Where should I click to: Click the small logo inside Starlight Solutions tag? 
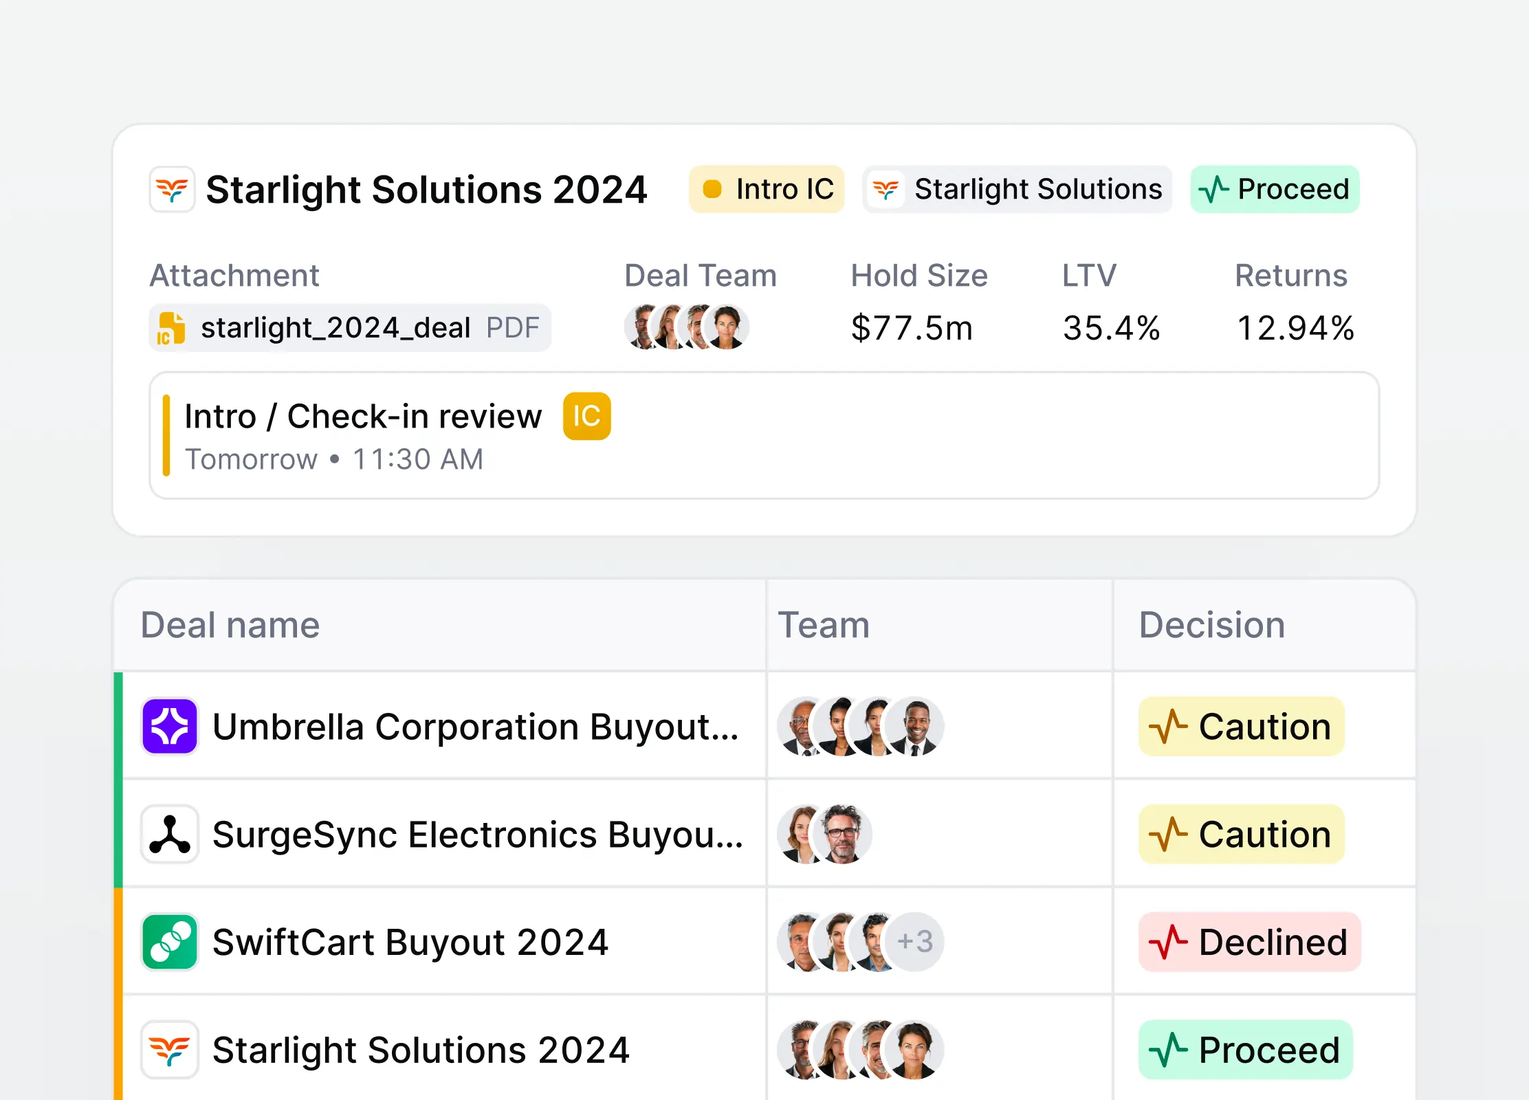tap(885, 189)
